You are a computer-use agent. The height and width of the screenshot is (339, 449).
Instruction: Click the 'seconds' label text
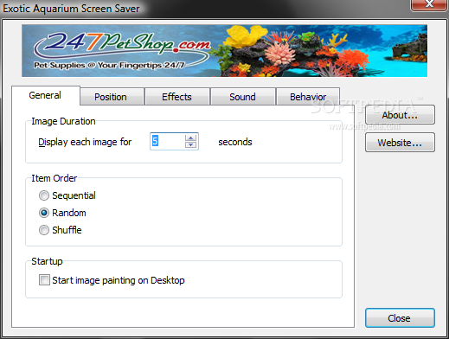235,142
